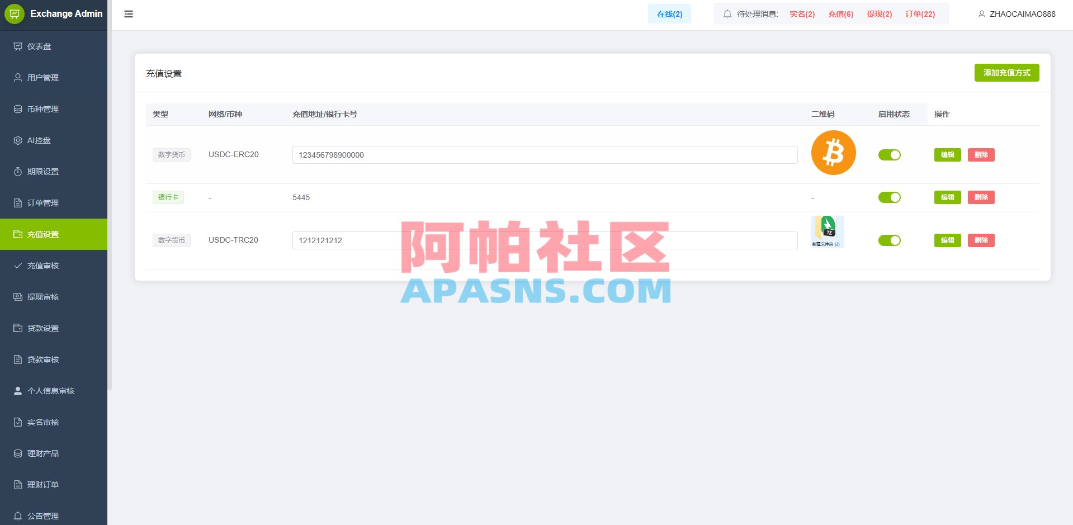Image resolution: width=1073 pixels, height=525 pixels.
Task: Open 用户管理 in sidebar
Action: coord(54,78)
